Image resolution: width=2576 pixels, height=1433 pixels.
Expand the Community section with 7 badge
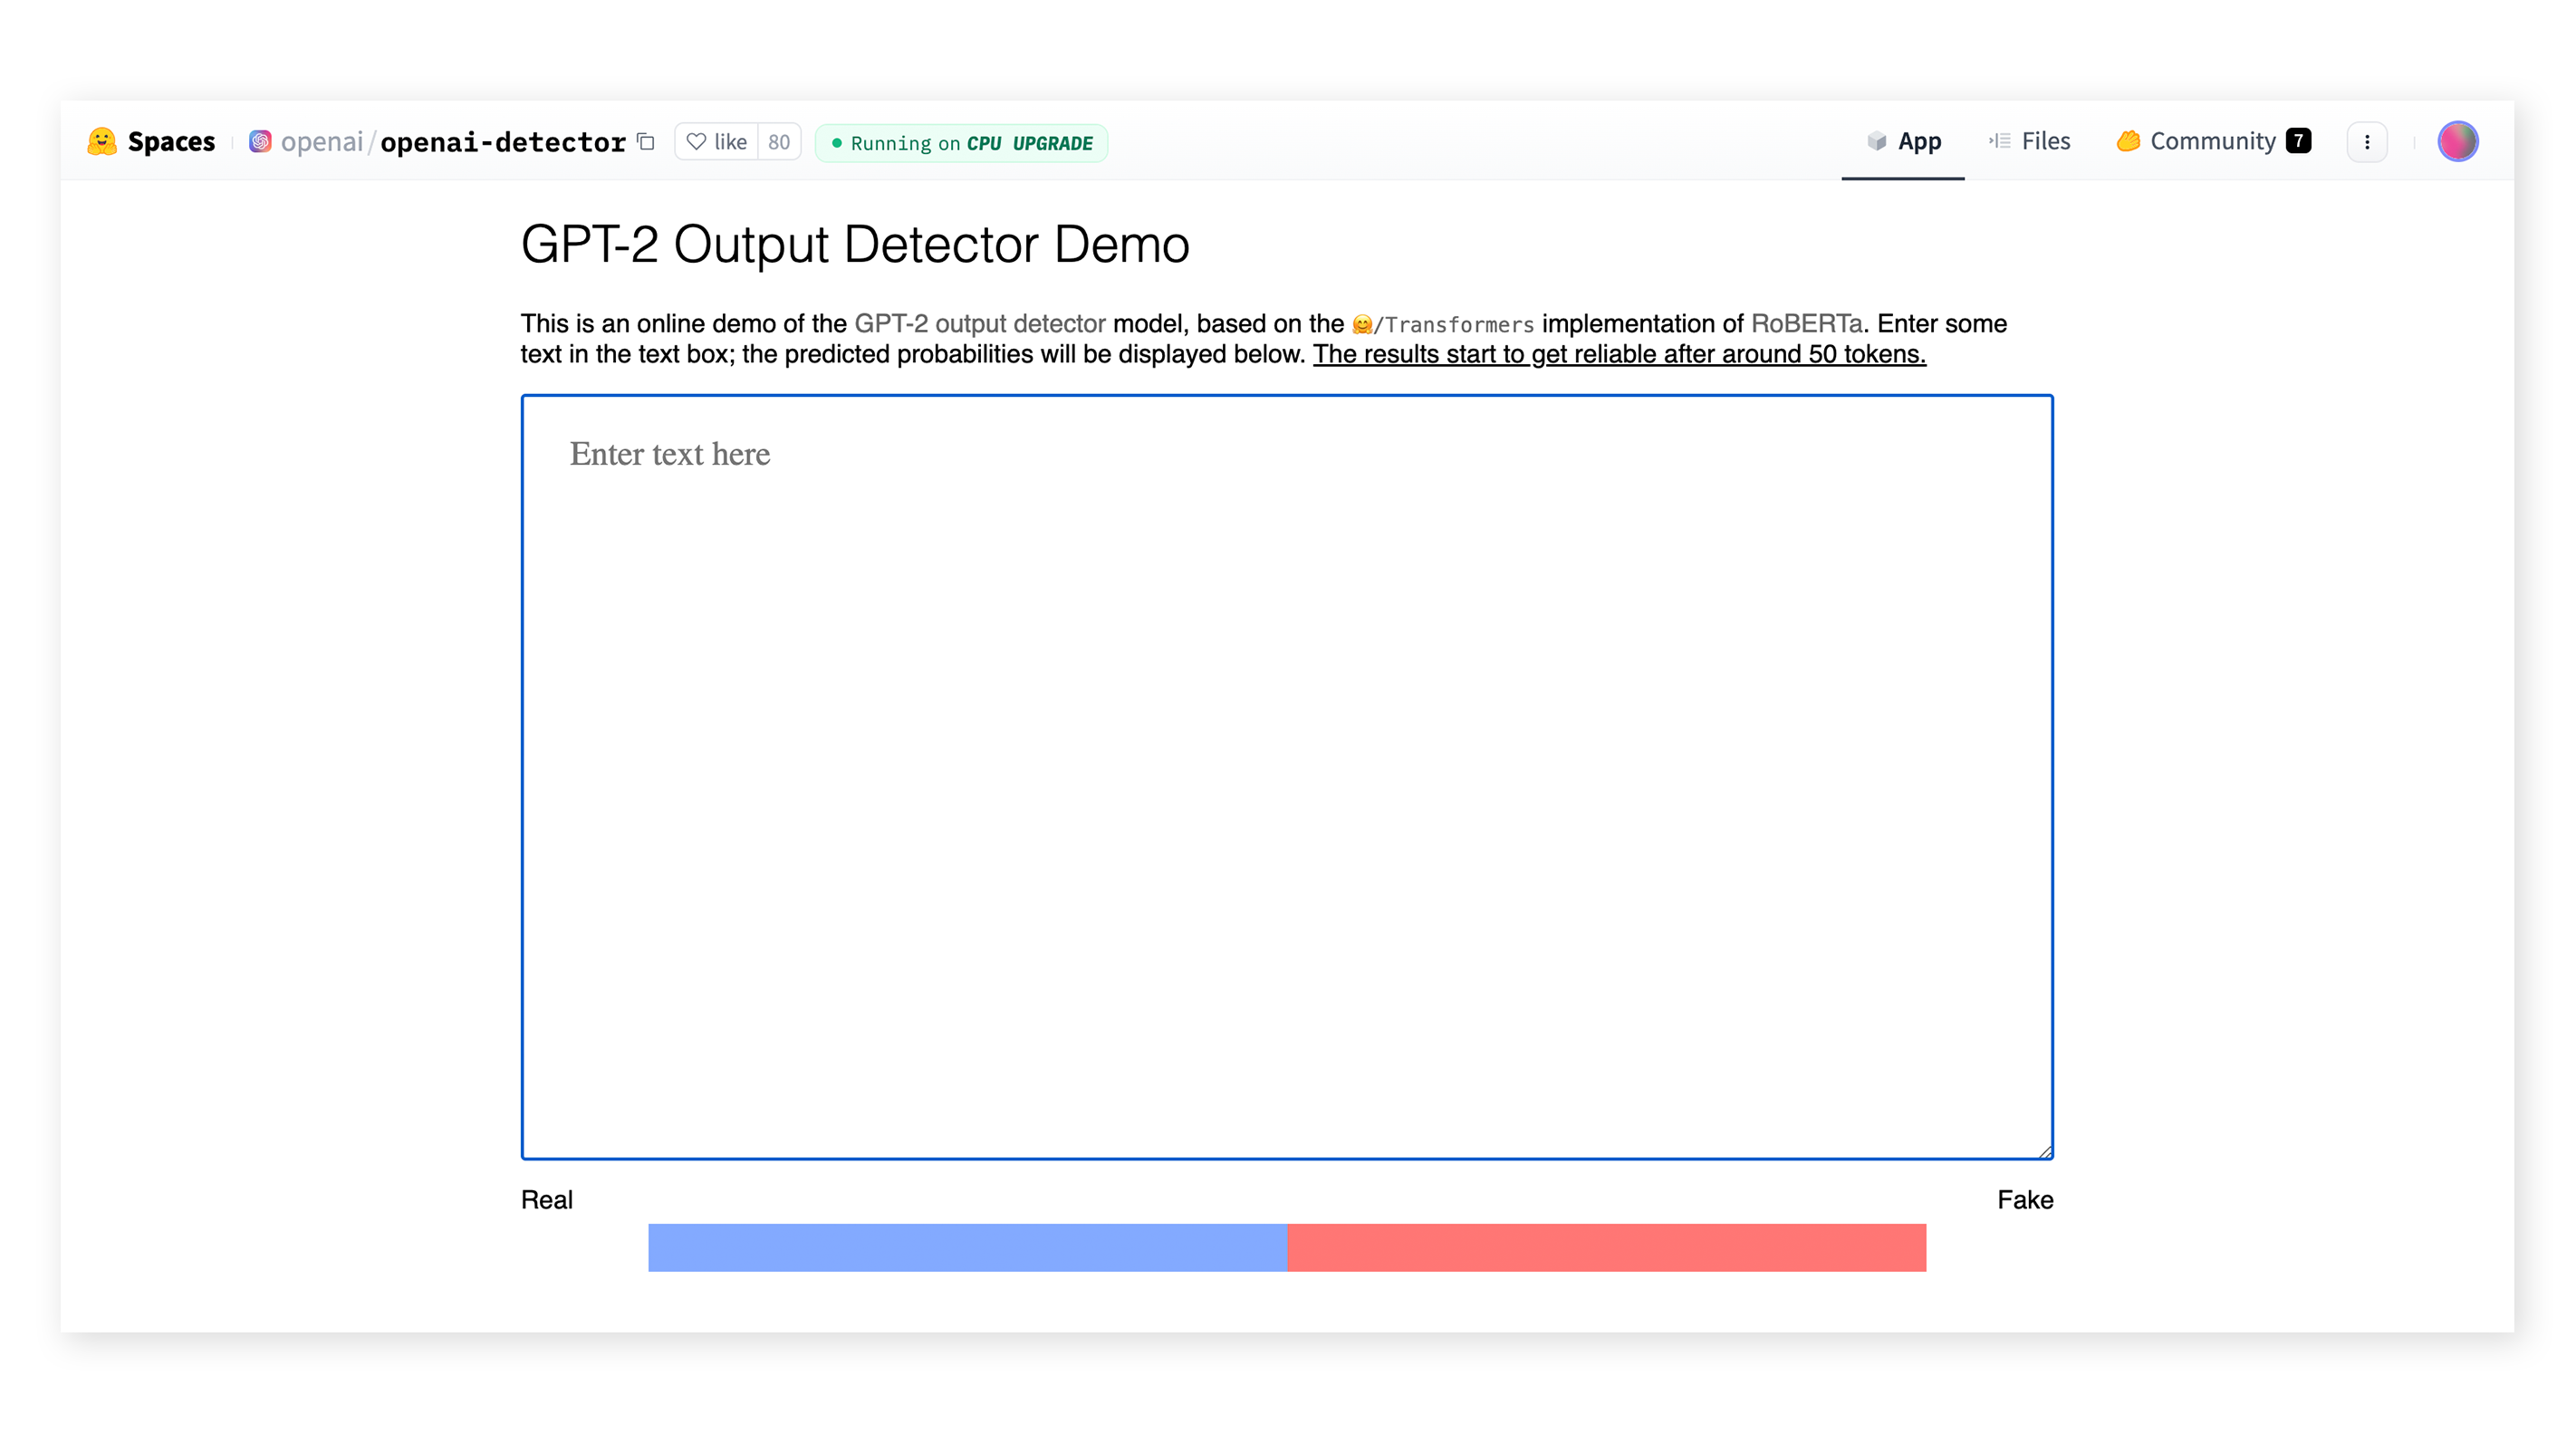[2216, 143]
